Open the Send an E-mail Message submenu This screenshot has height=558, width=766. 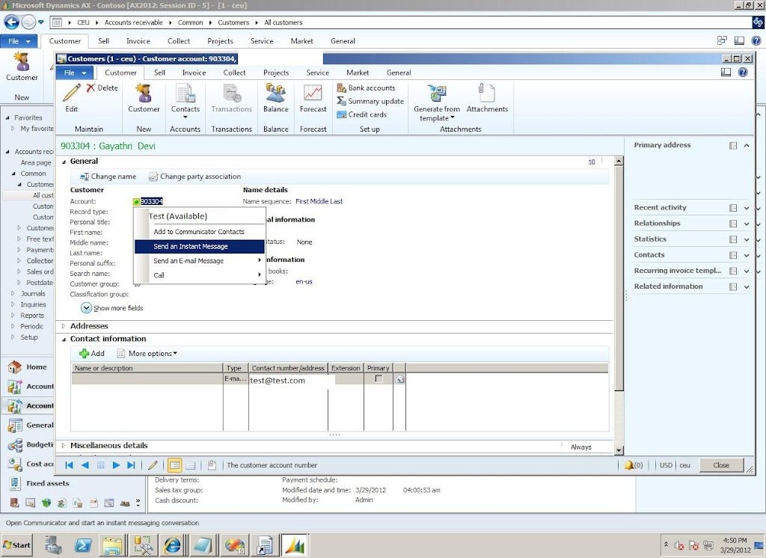click(x=199, y=261)
